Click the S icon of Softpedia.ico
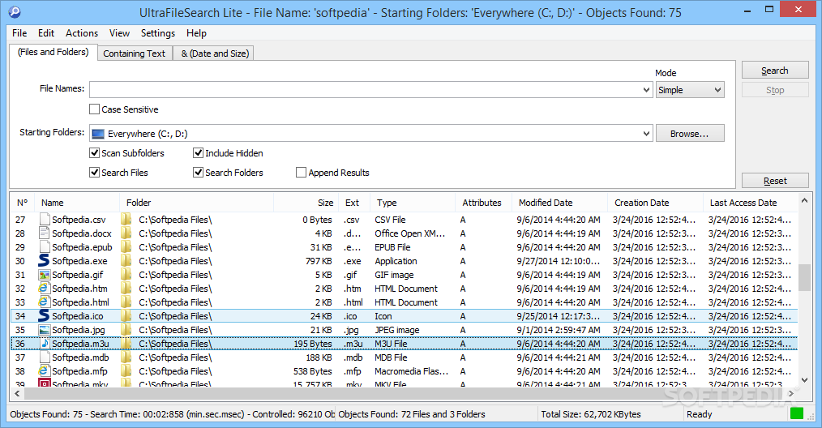Image resolution: width=822 pixels, height=428 pixels. tap(45, 316)
